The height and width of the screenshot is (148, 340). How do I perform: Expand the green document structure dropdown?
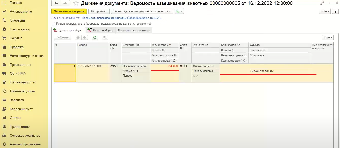point(179,11)
